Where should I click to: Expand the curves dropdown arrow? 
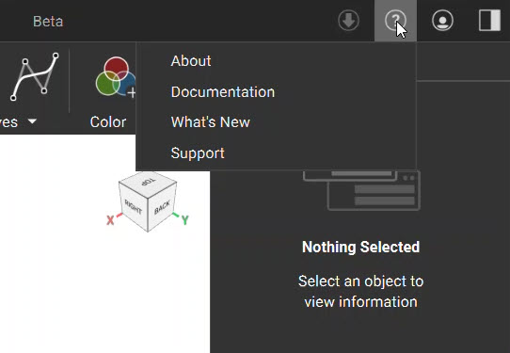tap(32, 121)
